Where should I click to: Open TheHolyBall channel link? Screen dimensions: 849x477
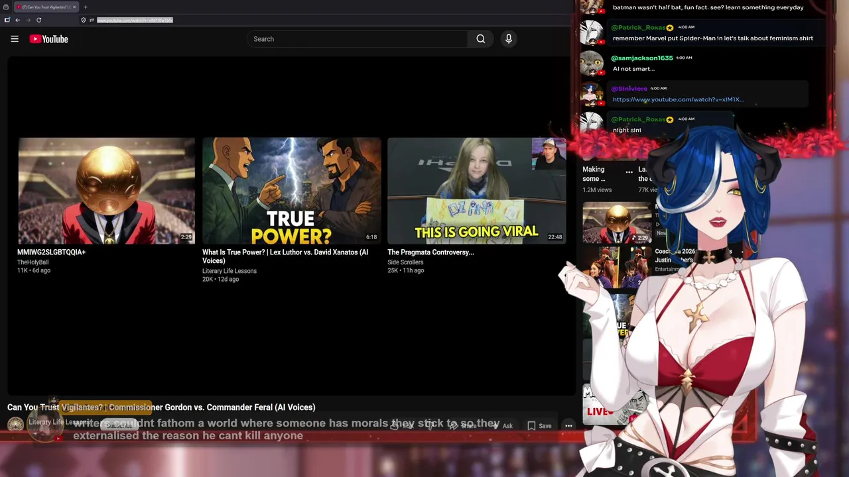(33, 262)
